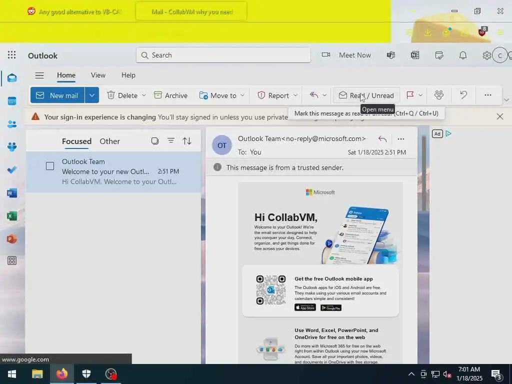Open account manager avatar C
Viewport: 512px width, 384px height.
point(499,55)
